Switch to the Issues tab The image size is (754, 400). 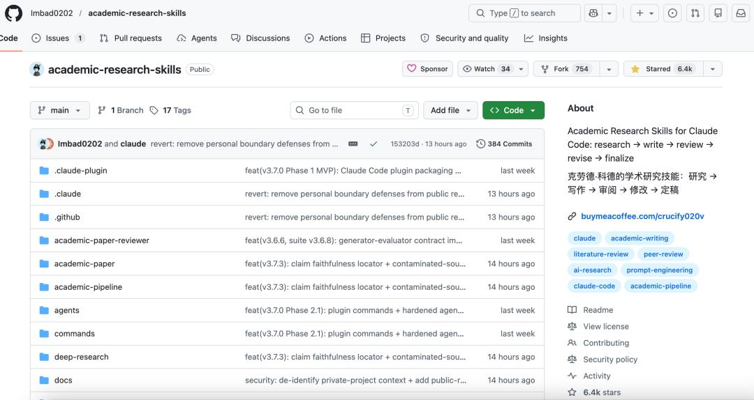(x=58, y=38)
